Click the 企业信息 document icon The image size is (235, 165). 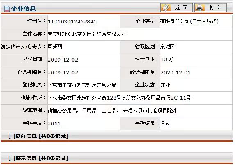pos(7,9)
